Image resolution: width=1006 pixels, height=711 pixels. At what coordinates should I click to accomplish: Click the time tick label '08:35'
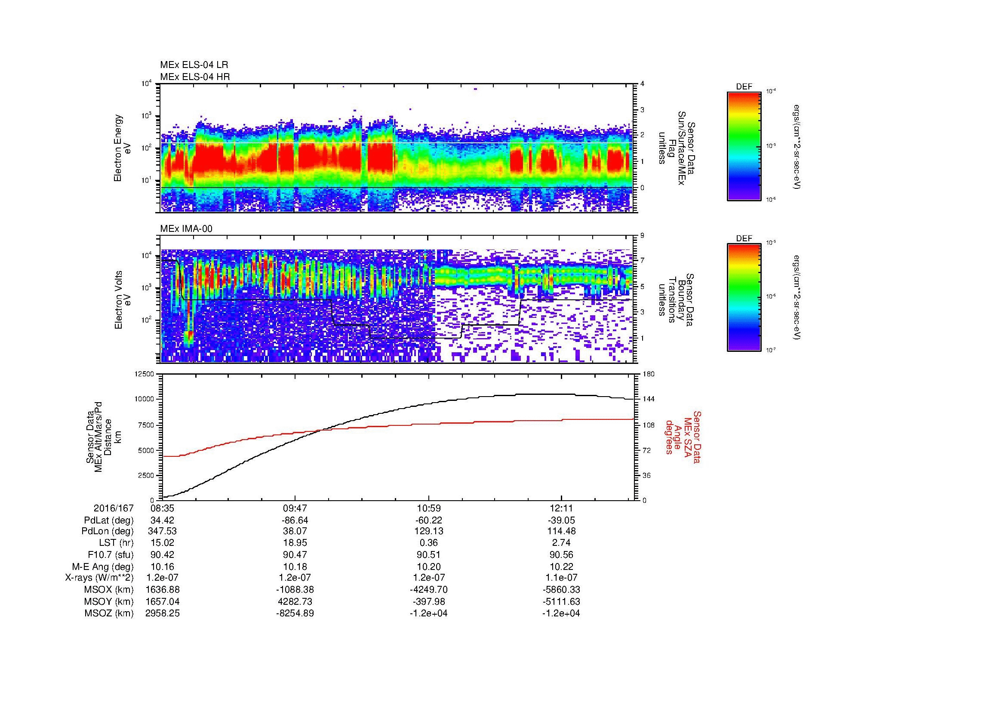163,508
